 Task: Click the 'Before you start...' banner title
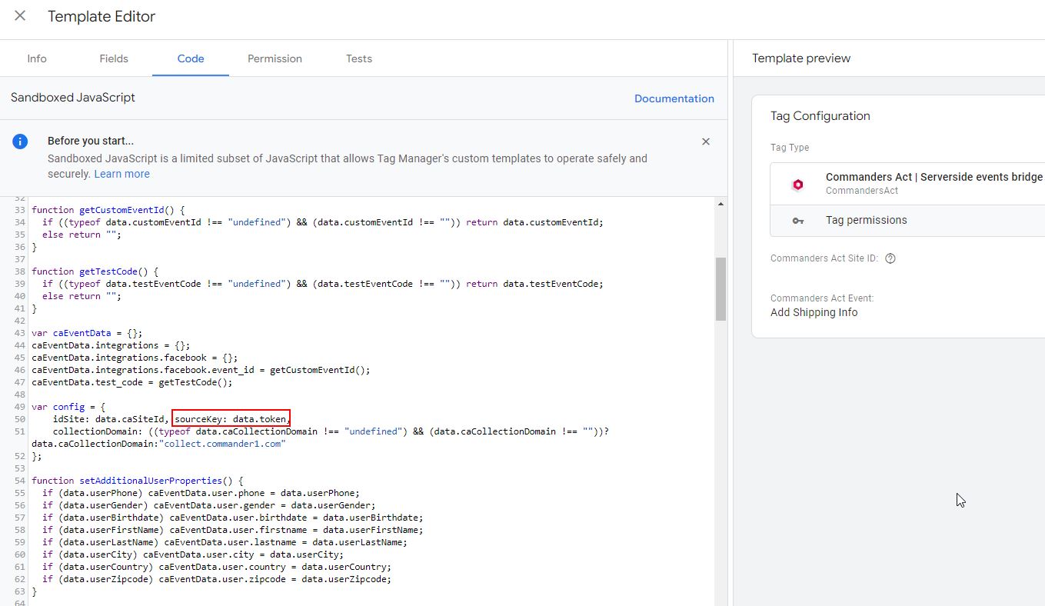[x=91, y=141]
